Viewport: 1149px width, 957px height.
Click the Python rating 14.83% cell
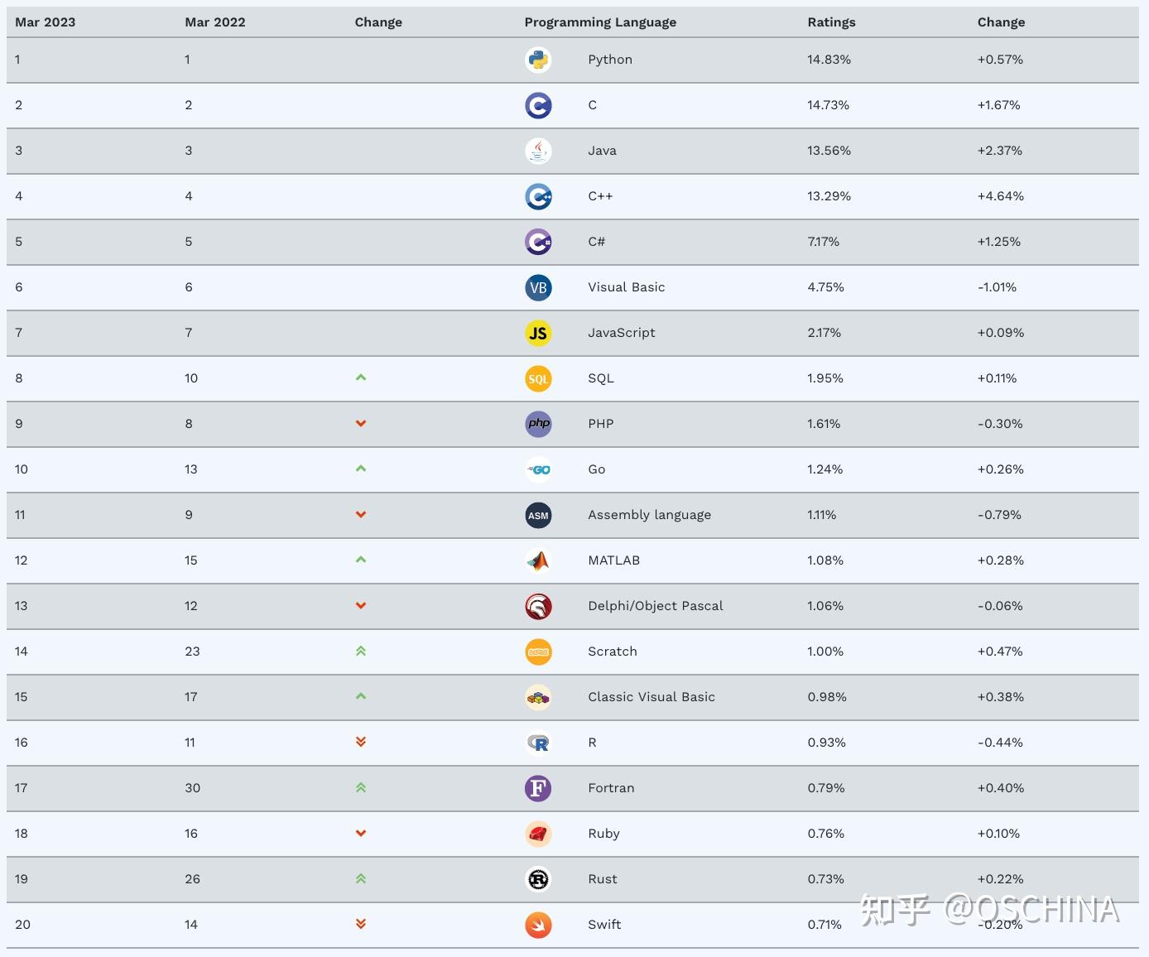(829, 60)
